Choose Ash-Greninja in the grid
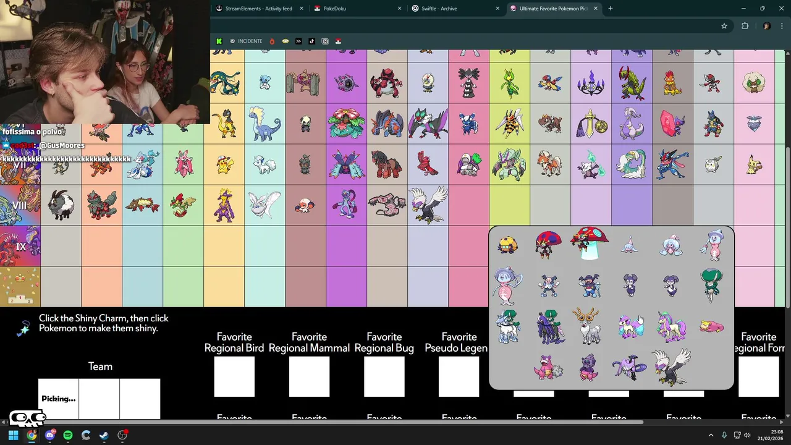The image size is (791, 445). (x=672, y=164)
